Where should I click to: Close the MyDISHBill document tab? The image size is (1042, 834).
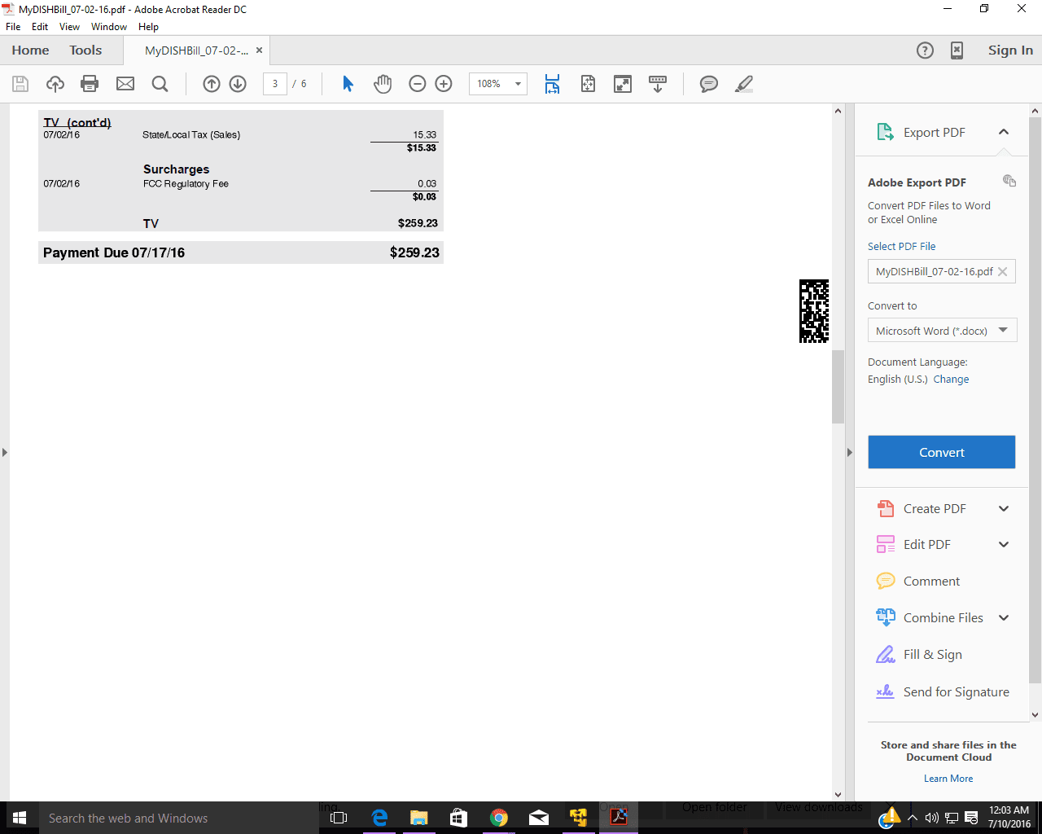[259, 50]
